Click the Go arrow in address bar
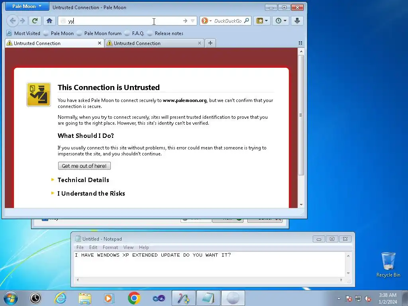The height and width of the screenshot is (306, 408). [185, 21]
